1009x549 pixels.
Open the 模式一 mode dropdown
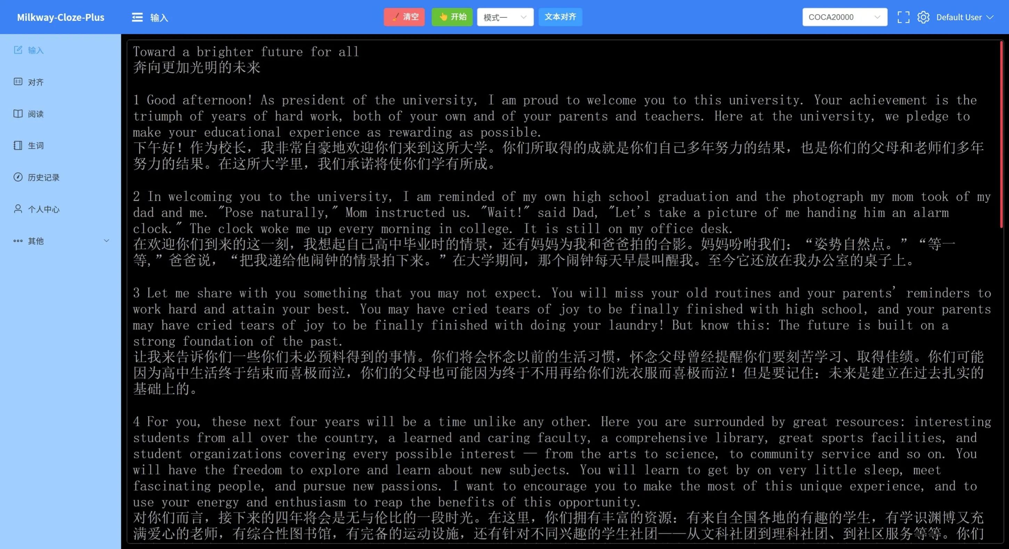505,17
